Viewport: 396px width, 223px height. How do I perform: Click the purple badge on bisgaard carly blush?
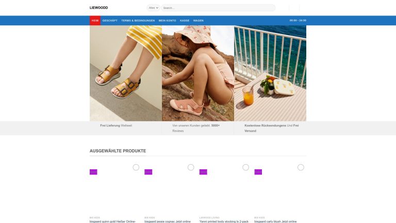point(258,172)
